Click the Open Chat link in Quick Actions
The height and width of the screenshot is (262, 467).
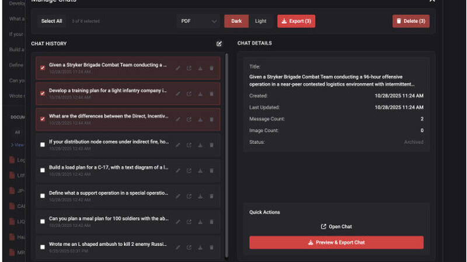(x=336, y=226)
